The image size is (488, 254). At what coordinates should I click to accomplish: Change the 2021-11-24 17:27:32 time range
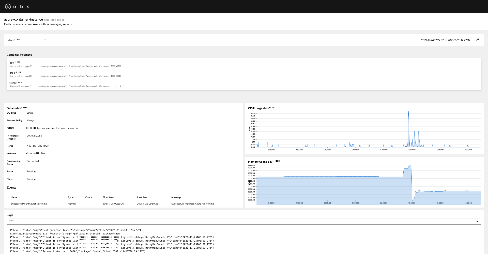(446, 40)
